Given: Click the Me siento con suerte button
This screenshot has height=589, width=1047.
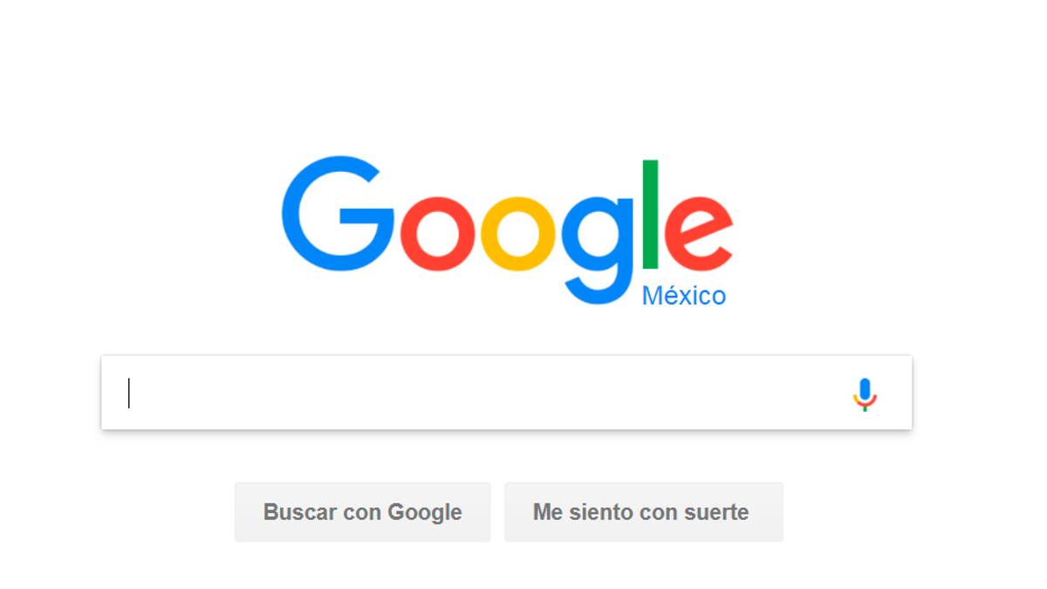Looking at the screenshot, I should tap(644, 512).
